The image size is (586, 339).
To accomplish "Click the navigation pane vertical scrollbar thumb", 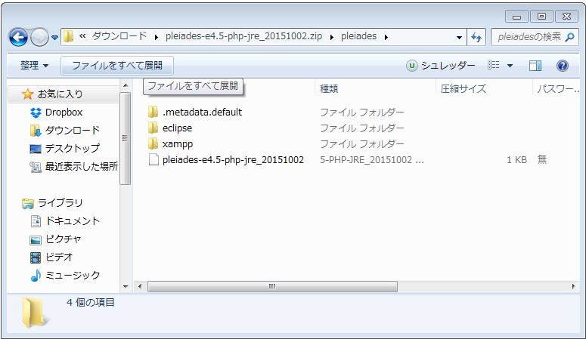I will 126,138.
